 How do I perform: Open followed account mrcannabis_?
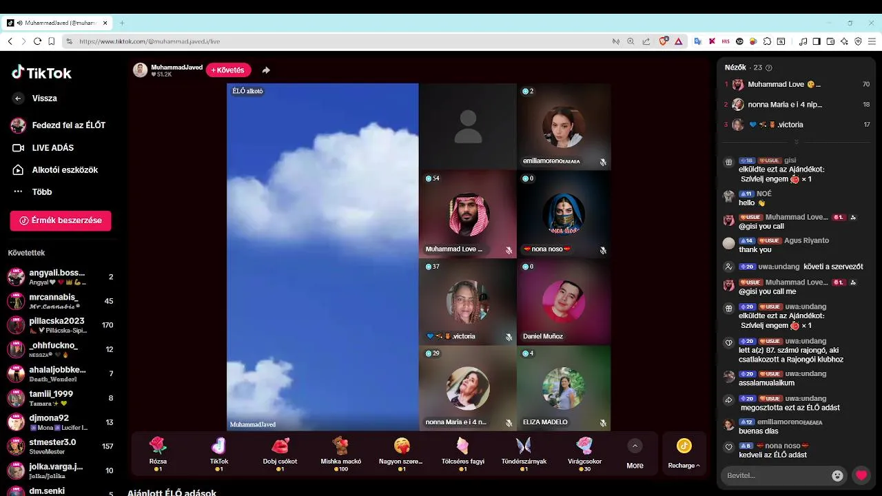[x=61, y=301]
